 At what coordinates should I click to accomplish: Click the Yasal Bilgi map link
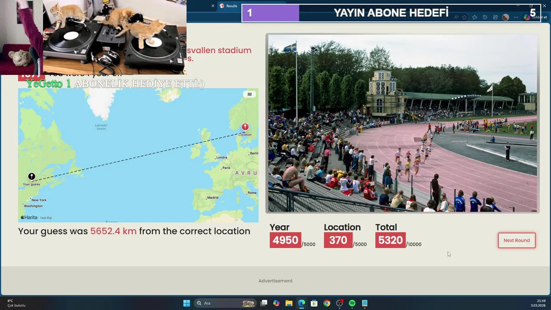(x=46, y=218)
